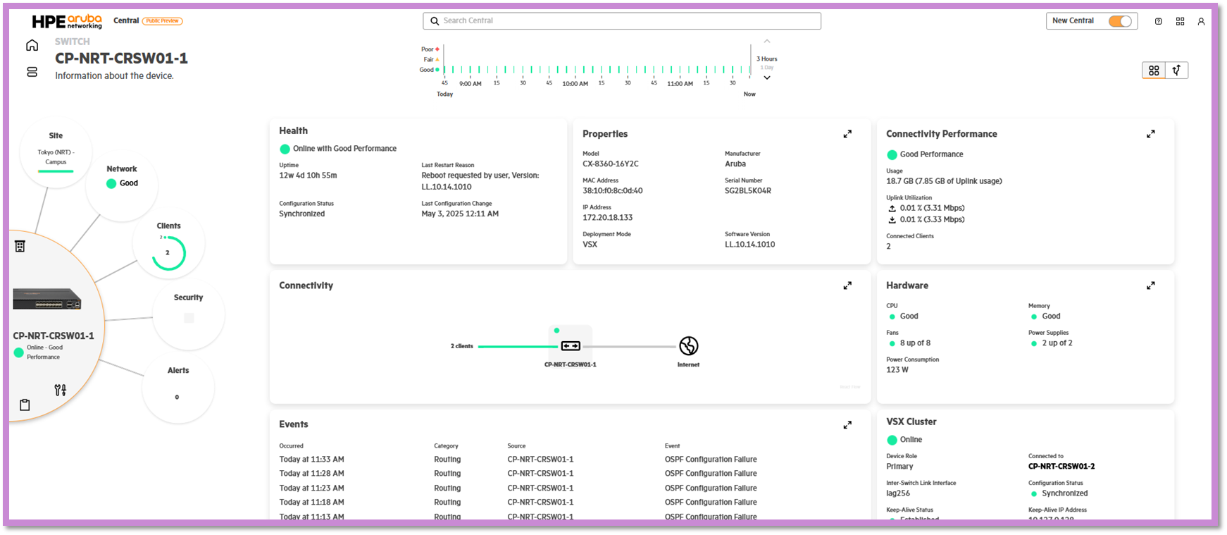The image size is (1227, 535).
Task: Open the CP-NRT-CRSW01-2 peer link
Action: pyautogui.click(x=1061, y=467)
